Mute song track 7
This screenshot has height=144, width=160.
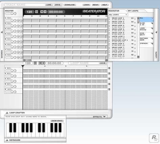coord(18,52)
